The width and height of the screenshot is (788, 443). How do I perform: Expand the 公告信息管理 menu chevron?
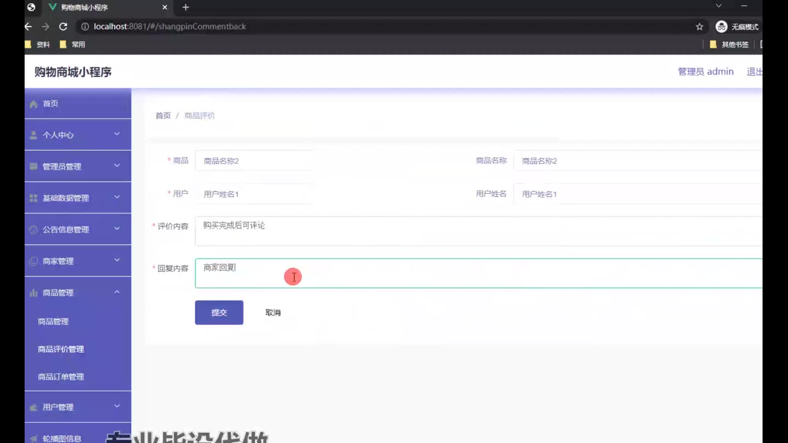coord(117,228)
